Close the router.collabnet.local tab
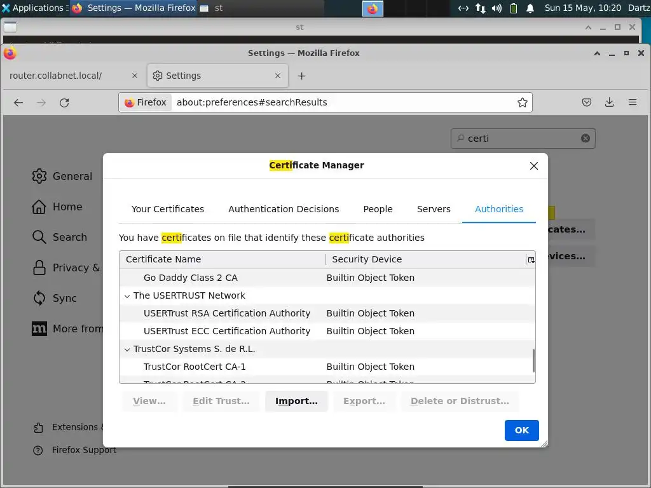This screenshot has height=488, width=651. point(135,76)
